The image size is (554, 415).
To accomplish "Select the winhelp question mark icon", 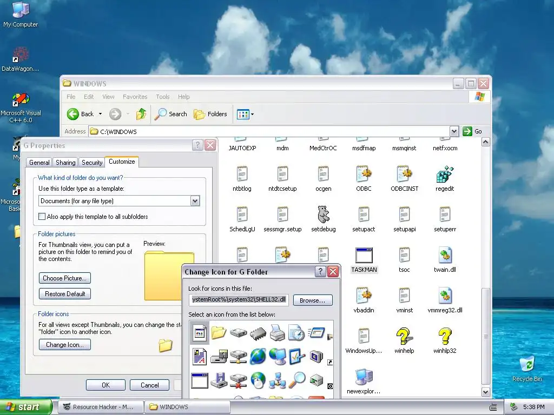I will pyautogui.click(x=404, y=341).
